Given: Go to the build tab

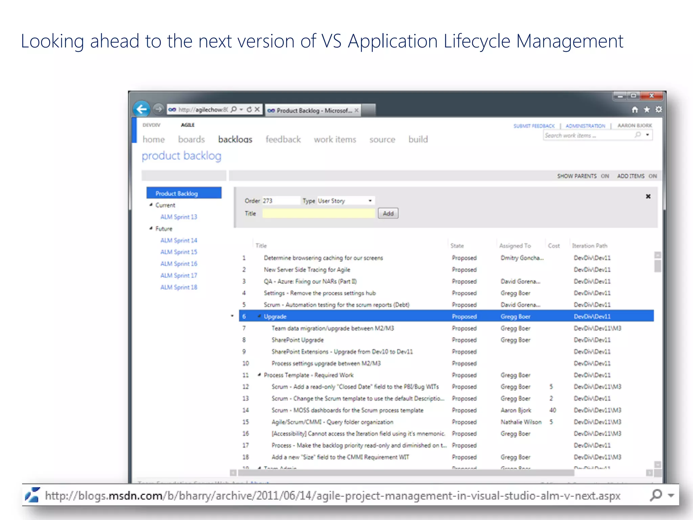Looking at the screenshot, I should tap(418, 139).
